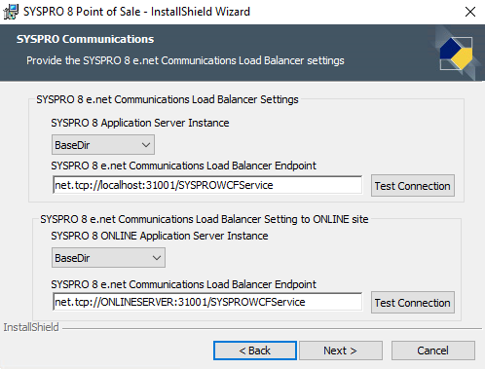
Task: Test Connection for the localhost endpoint
Action: click(413, 186)
